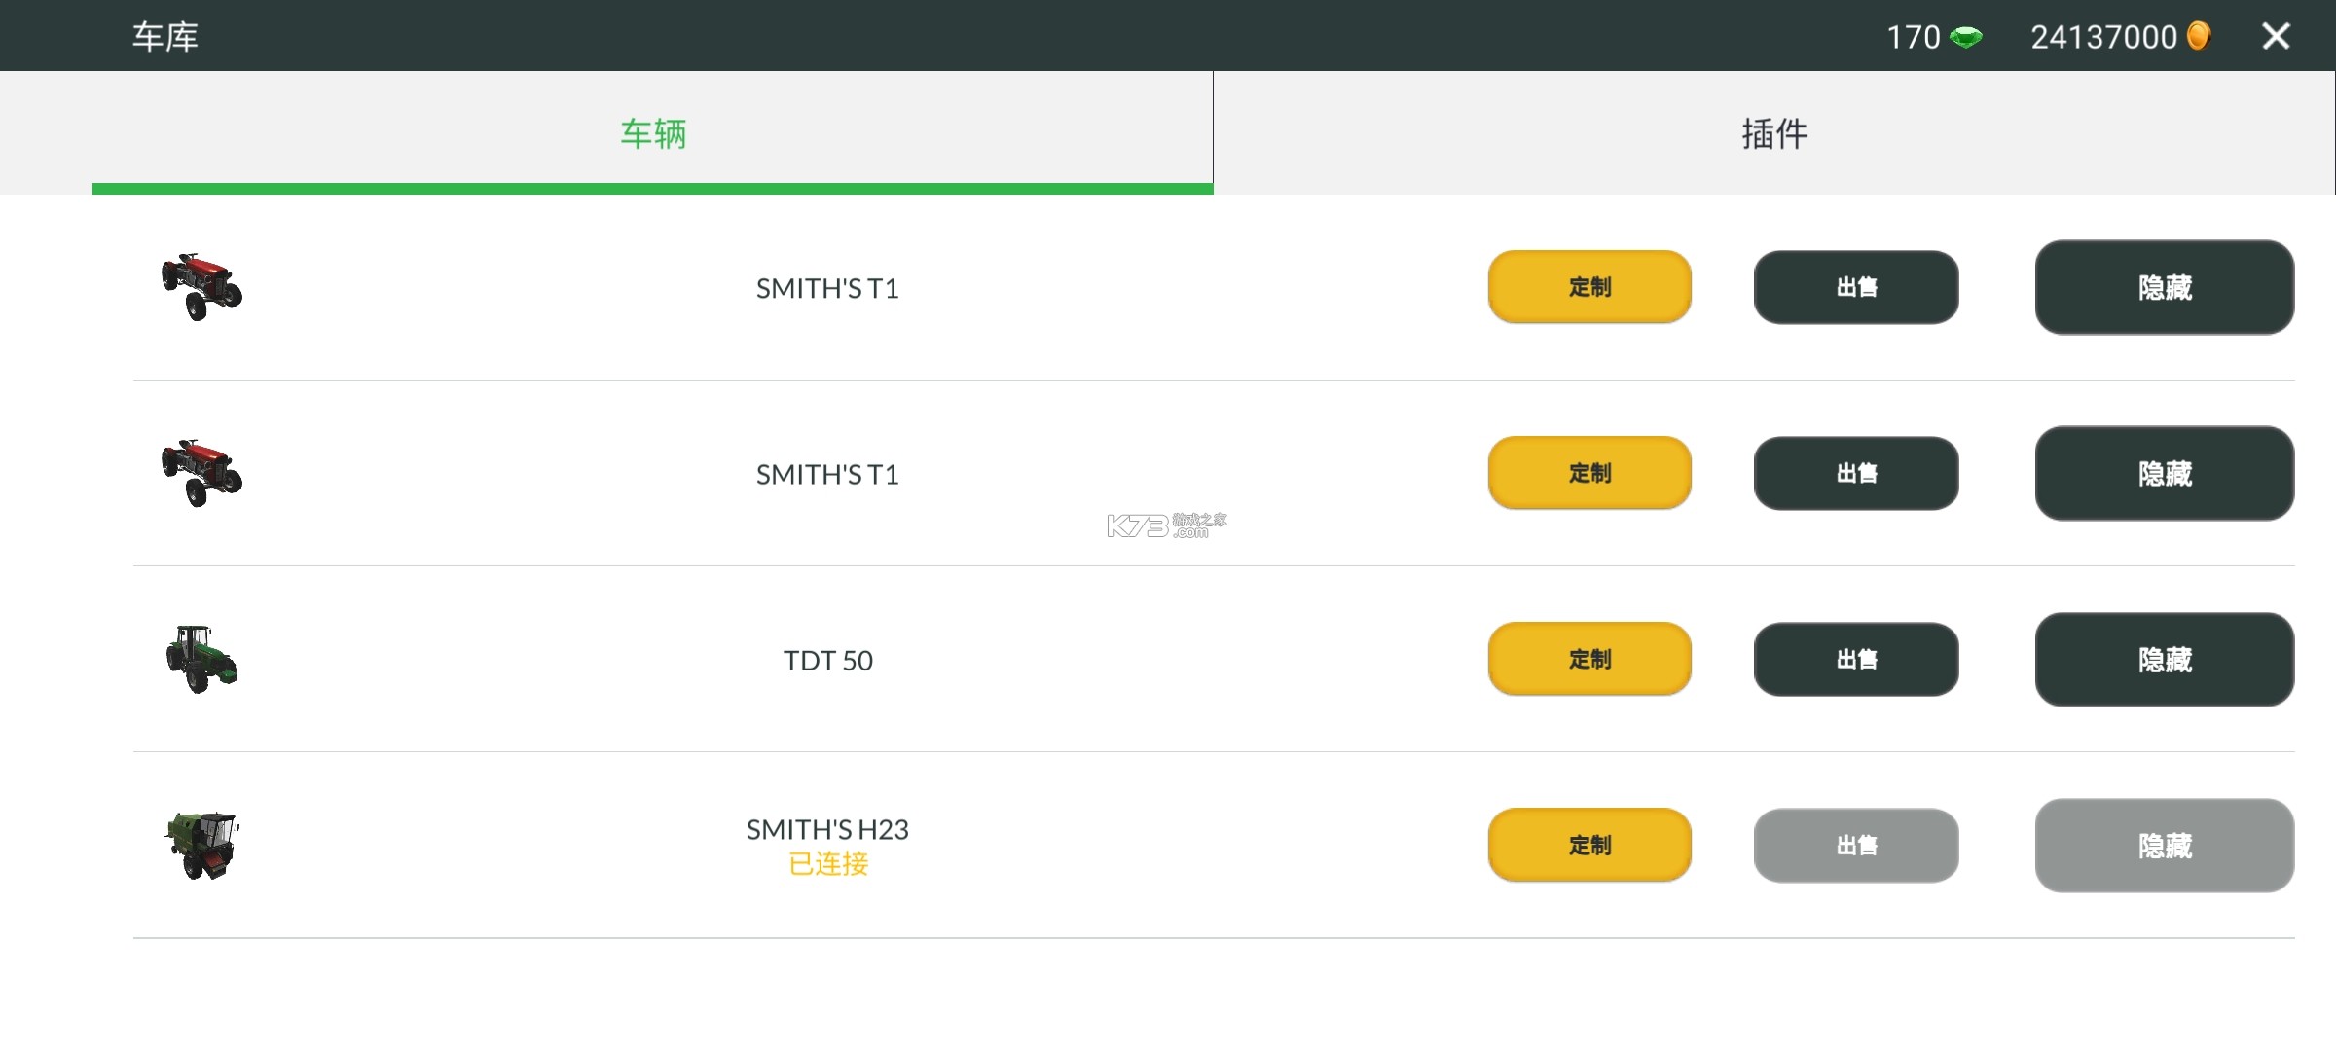
Task: Click the greyed 隐藏 button for SMITH'S H23
Action: pos(2165,845)
